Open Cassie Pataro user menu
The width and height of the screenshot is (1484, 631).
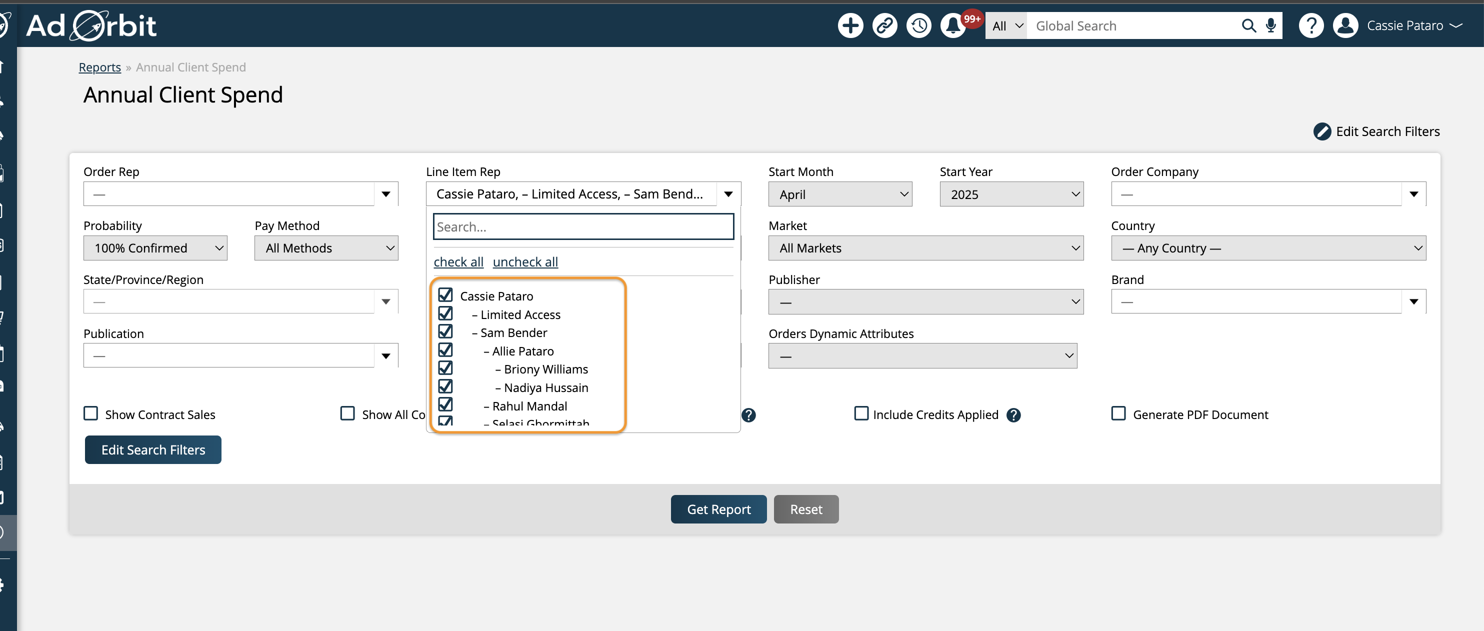pos(1415,26)
